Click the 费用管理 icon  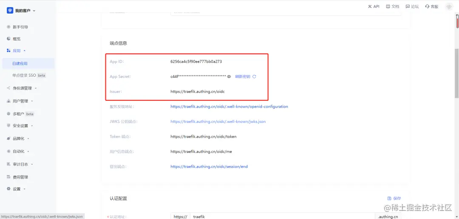click(8, 177)
